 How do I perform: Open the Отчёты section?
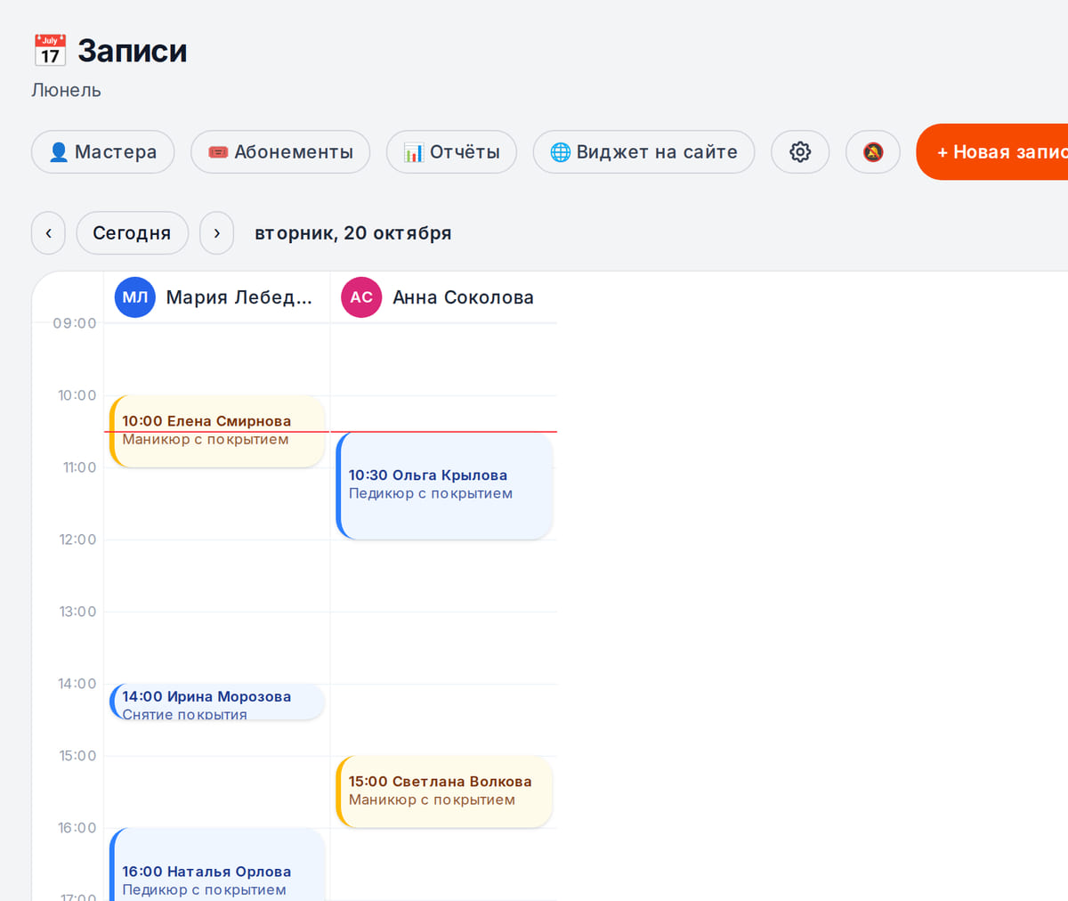(451, 152)
